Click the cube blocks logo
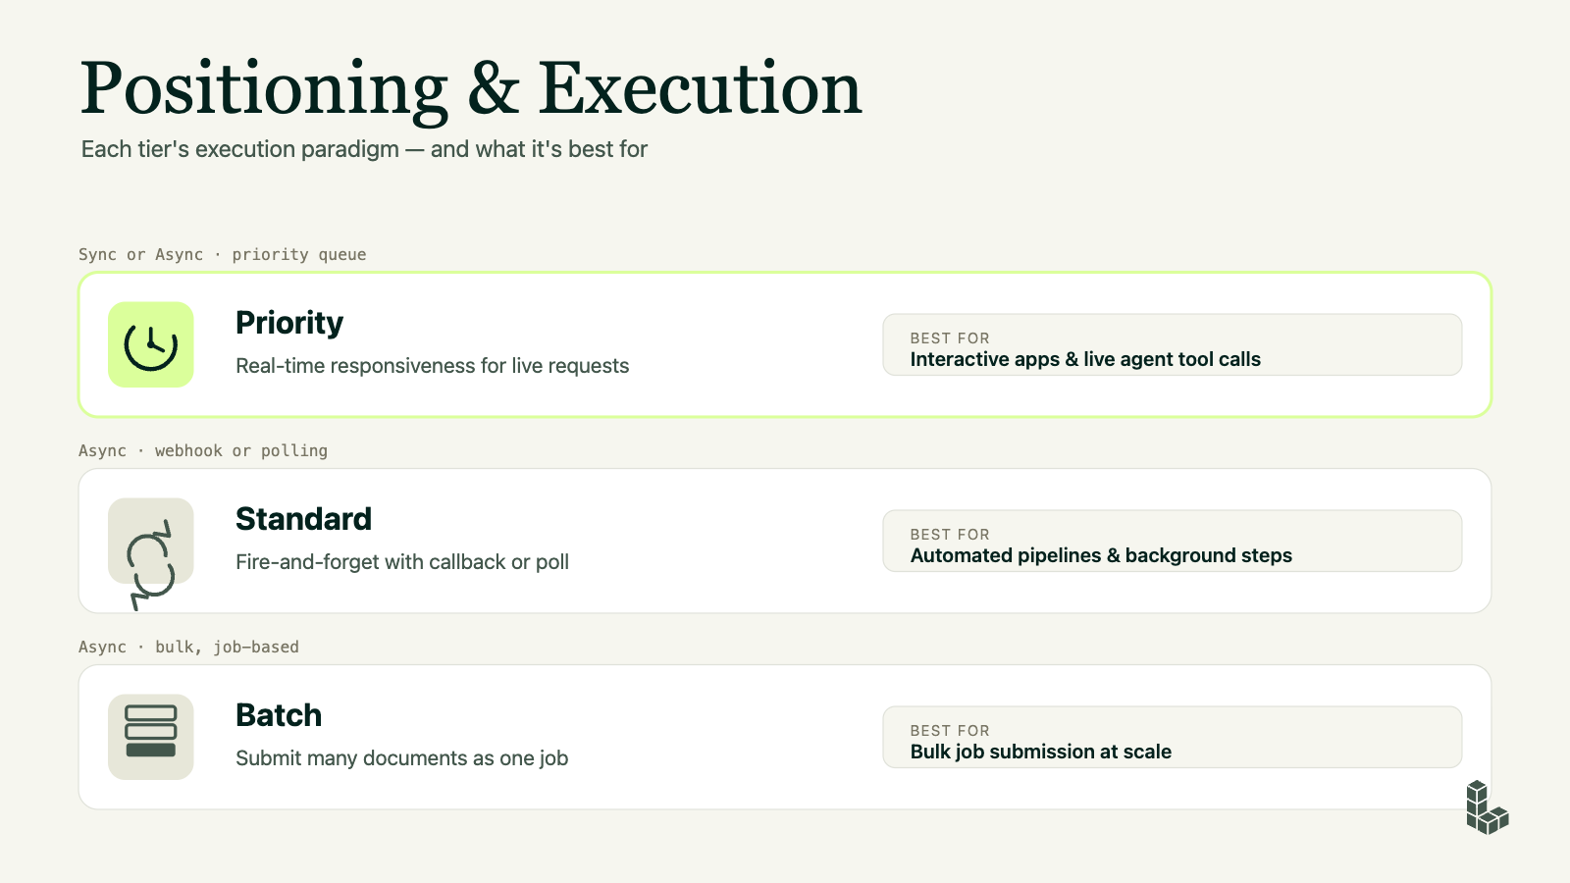Image resolution: width=1570 pixels, height=883 pixels. pyautogui.click(x=1487, y=807)
